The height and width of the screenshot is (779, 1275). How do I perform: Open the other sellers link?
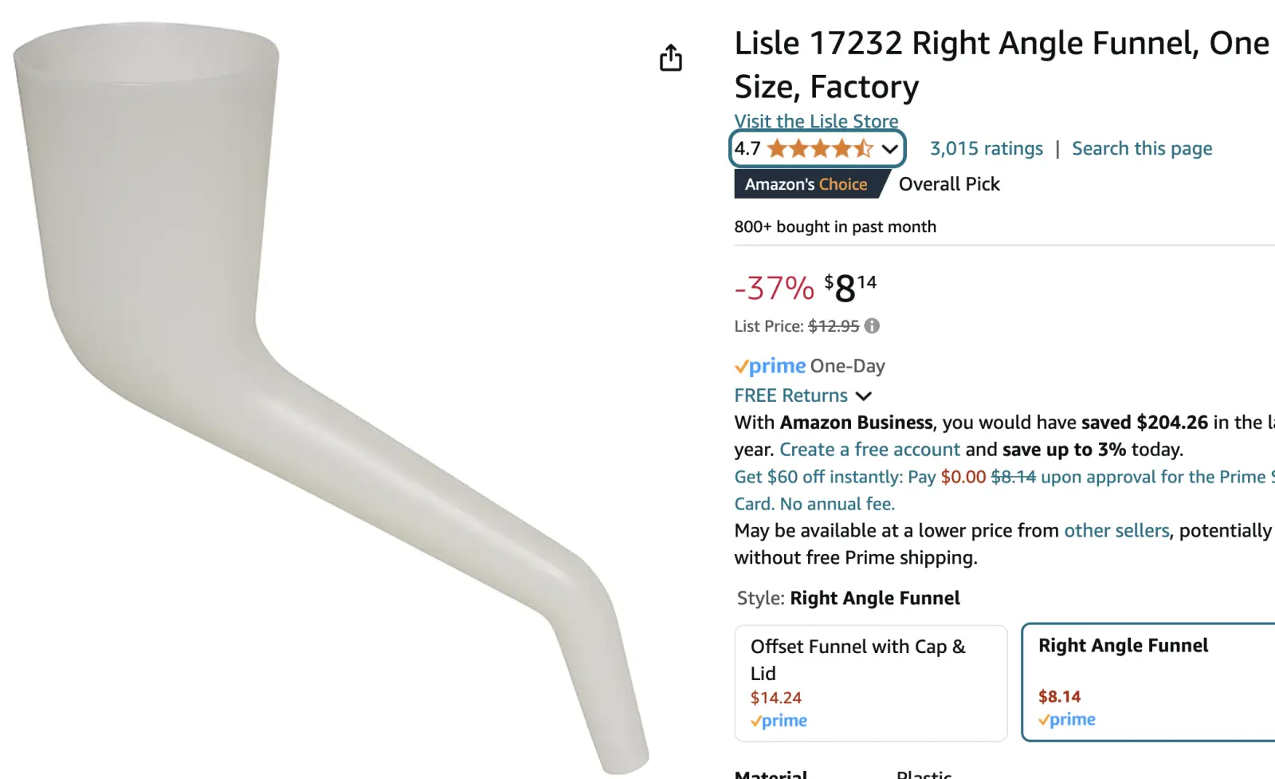click(x=1116, y=530)
